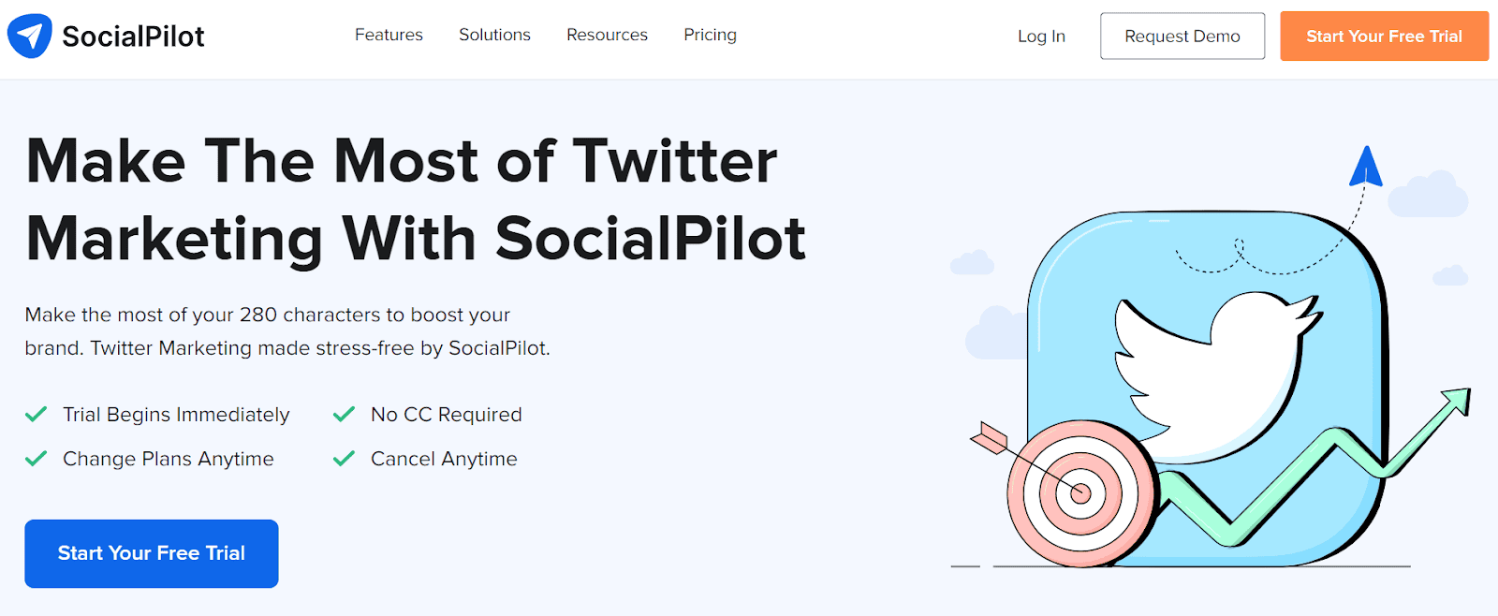Click the green checkmark beside Change Plans Anytime

click(37, 459)
